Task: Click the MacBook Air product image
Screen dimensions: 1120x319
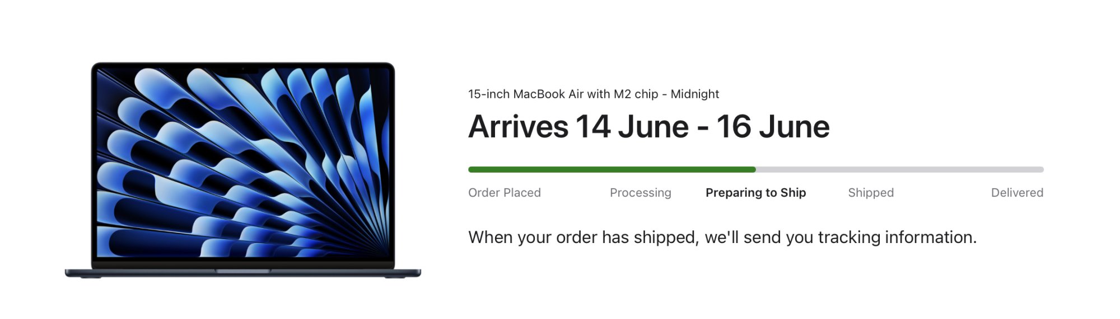Action: [x=242, y=170]
